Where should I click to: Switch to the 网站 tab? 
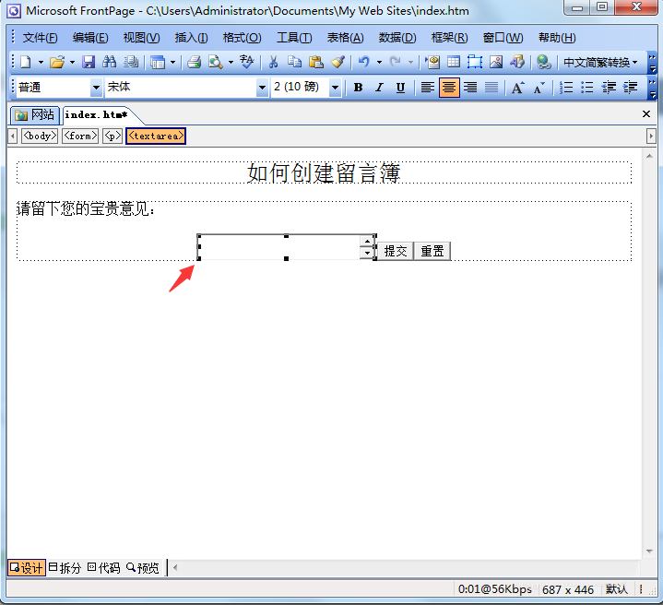(35, 115)
